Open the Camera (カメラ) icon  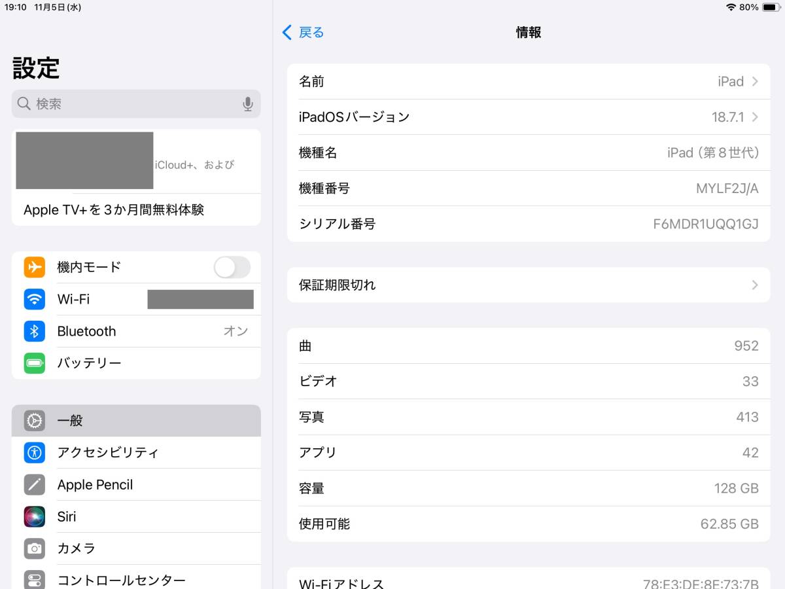35,548
